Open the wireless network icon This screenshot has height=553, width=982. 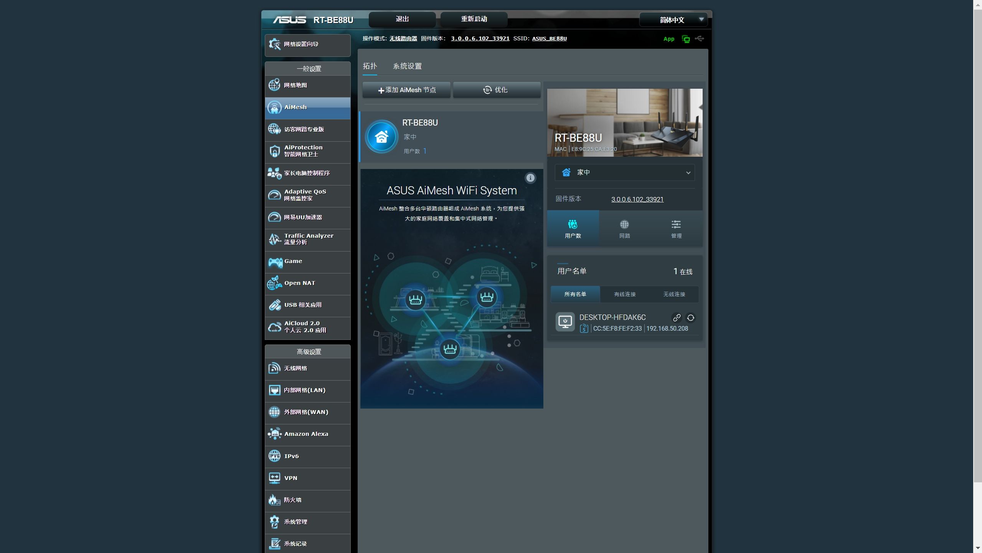click(274, 368)
